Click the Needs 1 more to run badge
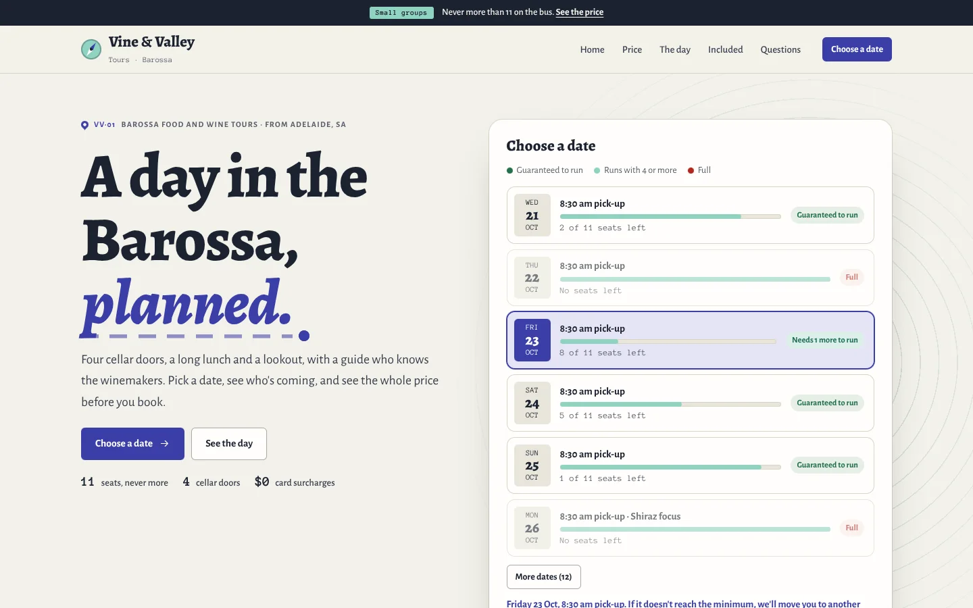The image size is (973, 608). coord(825,340)
